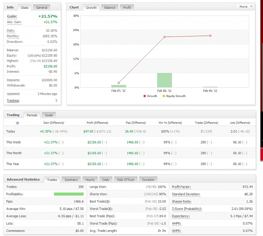This screenshot has height=236, width=263.
Task: Click the Profit (Difference) column header
Action: [x=98, y=123]
